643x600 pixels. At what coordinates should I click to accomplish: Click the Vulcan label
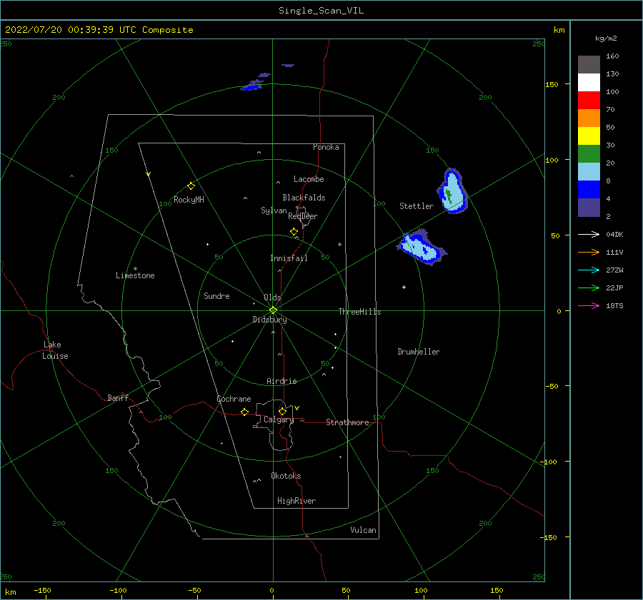[x=363, y=530]
